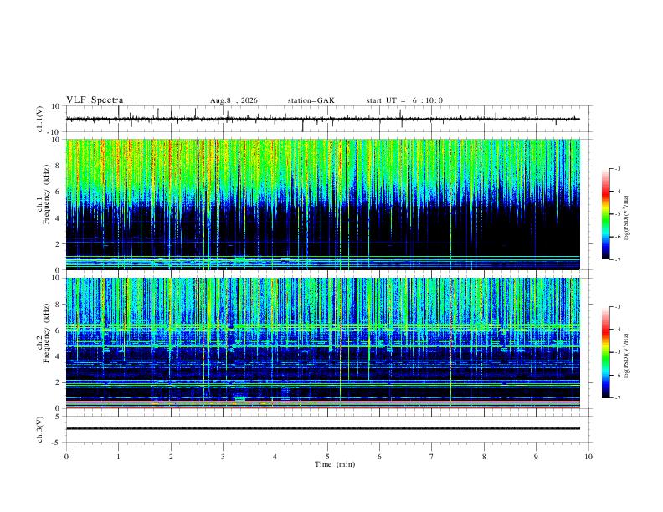The width and height of the screenshot is (663, 512).
Task: Click the thick black ch.3 voltage trace
Action: pos(323,428)
